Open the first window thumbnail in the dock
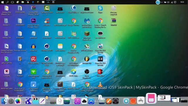Image resolution: width=188 pixels, height=106 pixels. pos(164,98)
